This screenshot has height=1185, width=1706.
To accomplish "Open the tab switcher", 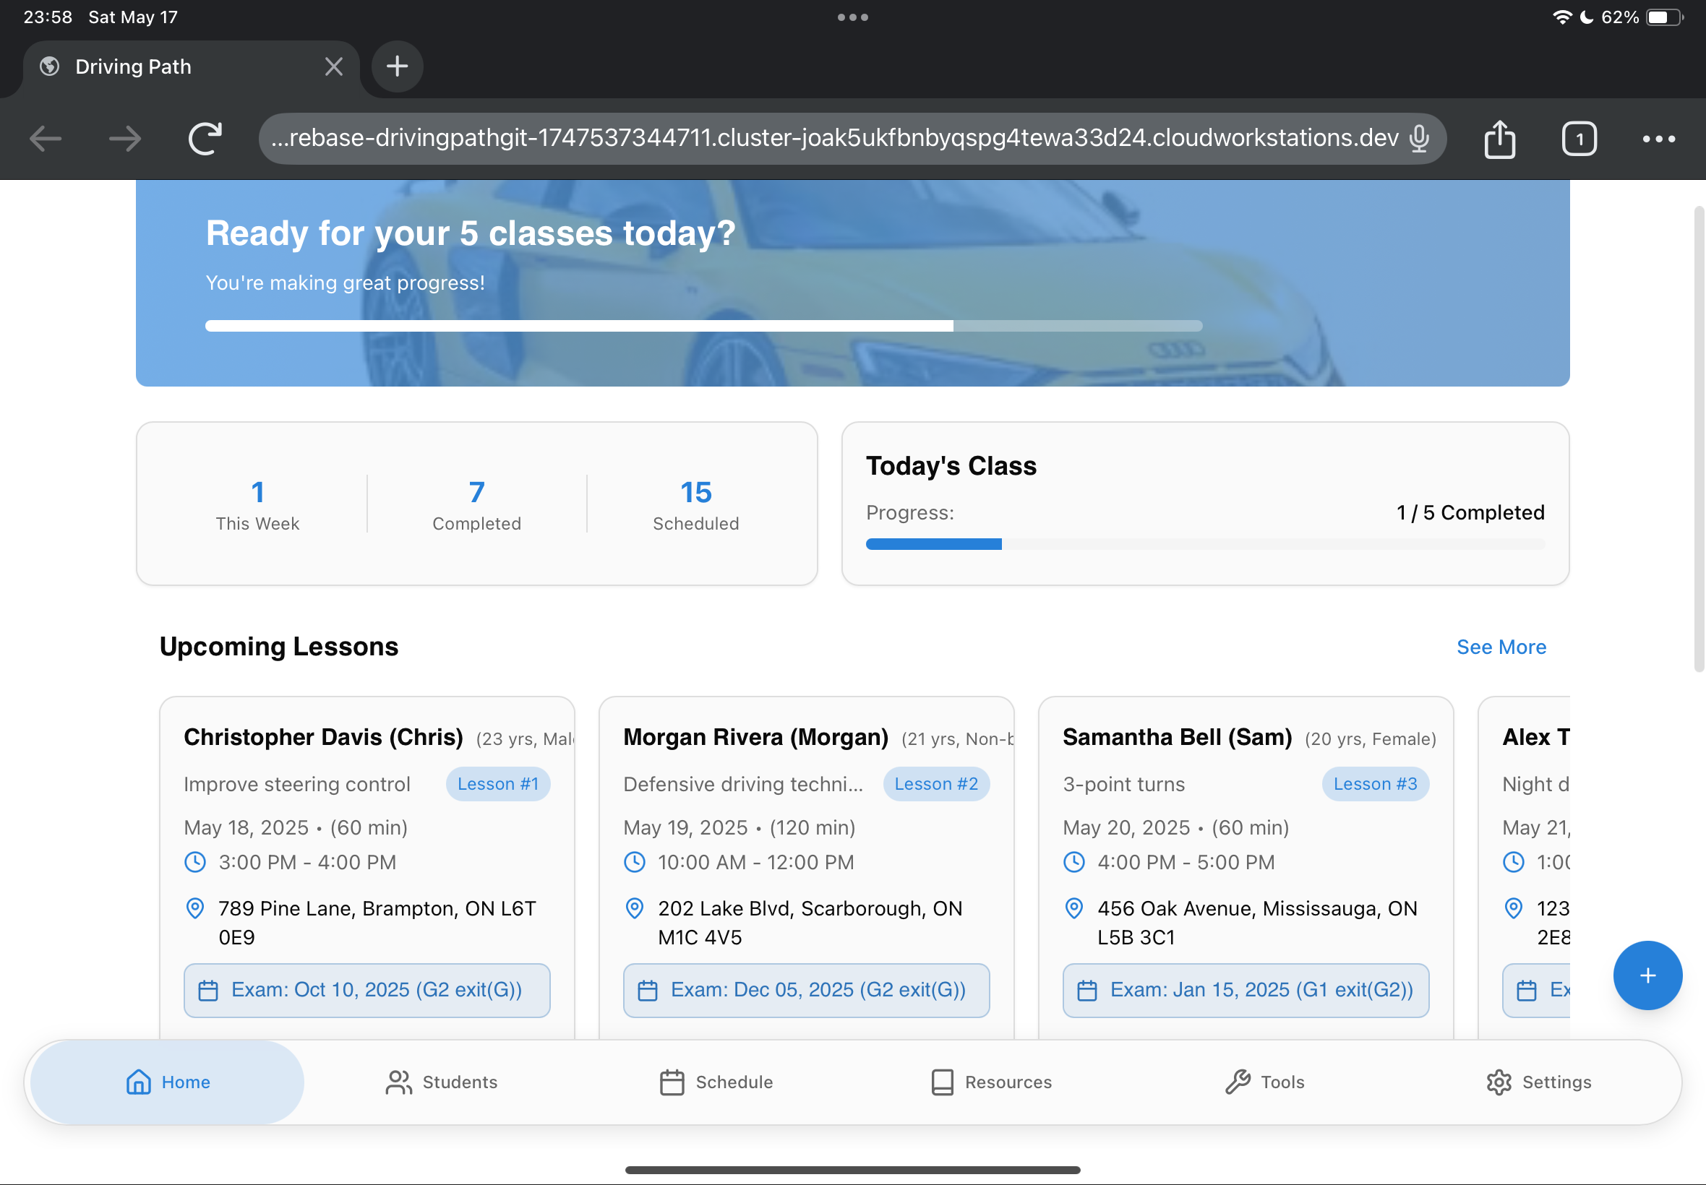I will (x=1579, y=138).
